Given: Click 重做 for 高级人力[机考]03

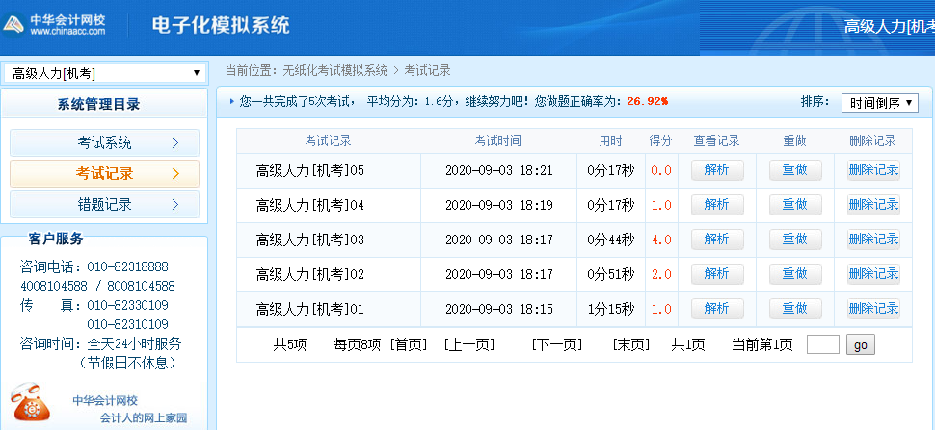Looking at the screenshot, I should point(795,240).
